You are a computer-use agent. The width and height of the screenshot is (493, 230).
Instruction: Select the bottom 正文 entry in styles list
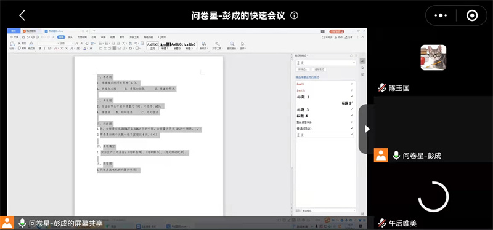pyautogui.click(x=325, y=135)
